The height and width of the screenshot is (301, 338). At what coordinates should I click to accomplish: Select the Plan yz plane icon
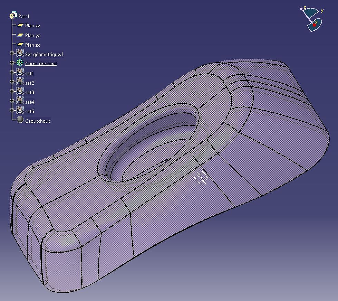coord(20,35)
